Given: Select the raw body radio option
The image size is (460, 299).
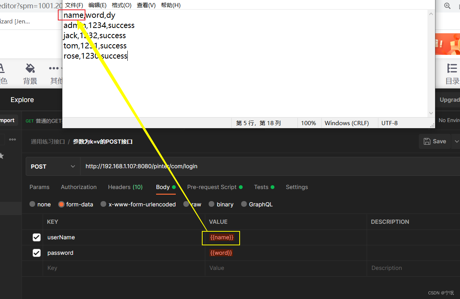Looking at the screenshot, I should (186, 204).
